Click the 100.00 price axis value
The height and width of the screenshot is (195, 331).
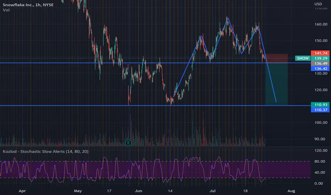coord(321,122)
